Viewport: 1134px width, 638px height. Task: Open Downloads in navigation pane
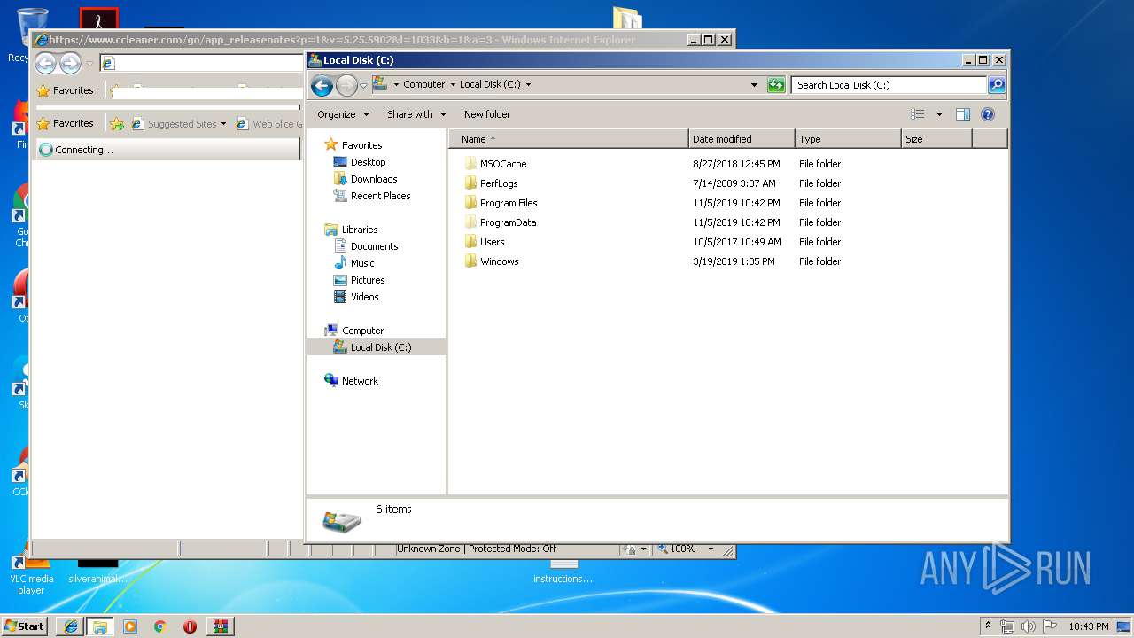(x=373, y=179)
